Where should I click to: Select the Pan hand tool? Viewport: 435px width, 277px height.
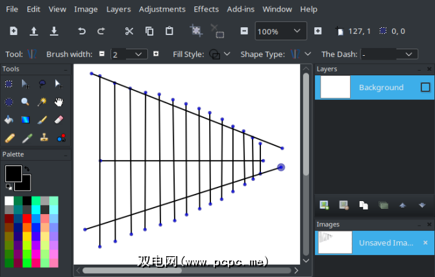pyautogui.click(x=59, y=102)
